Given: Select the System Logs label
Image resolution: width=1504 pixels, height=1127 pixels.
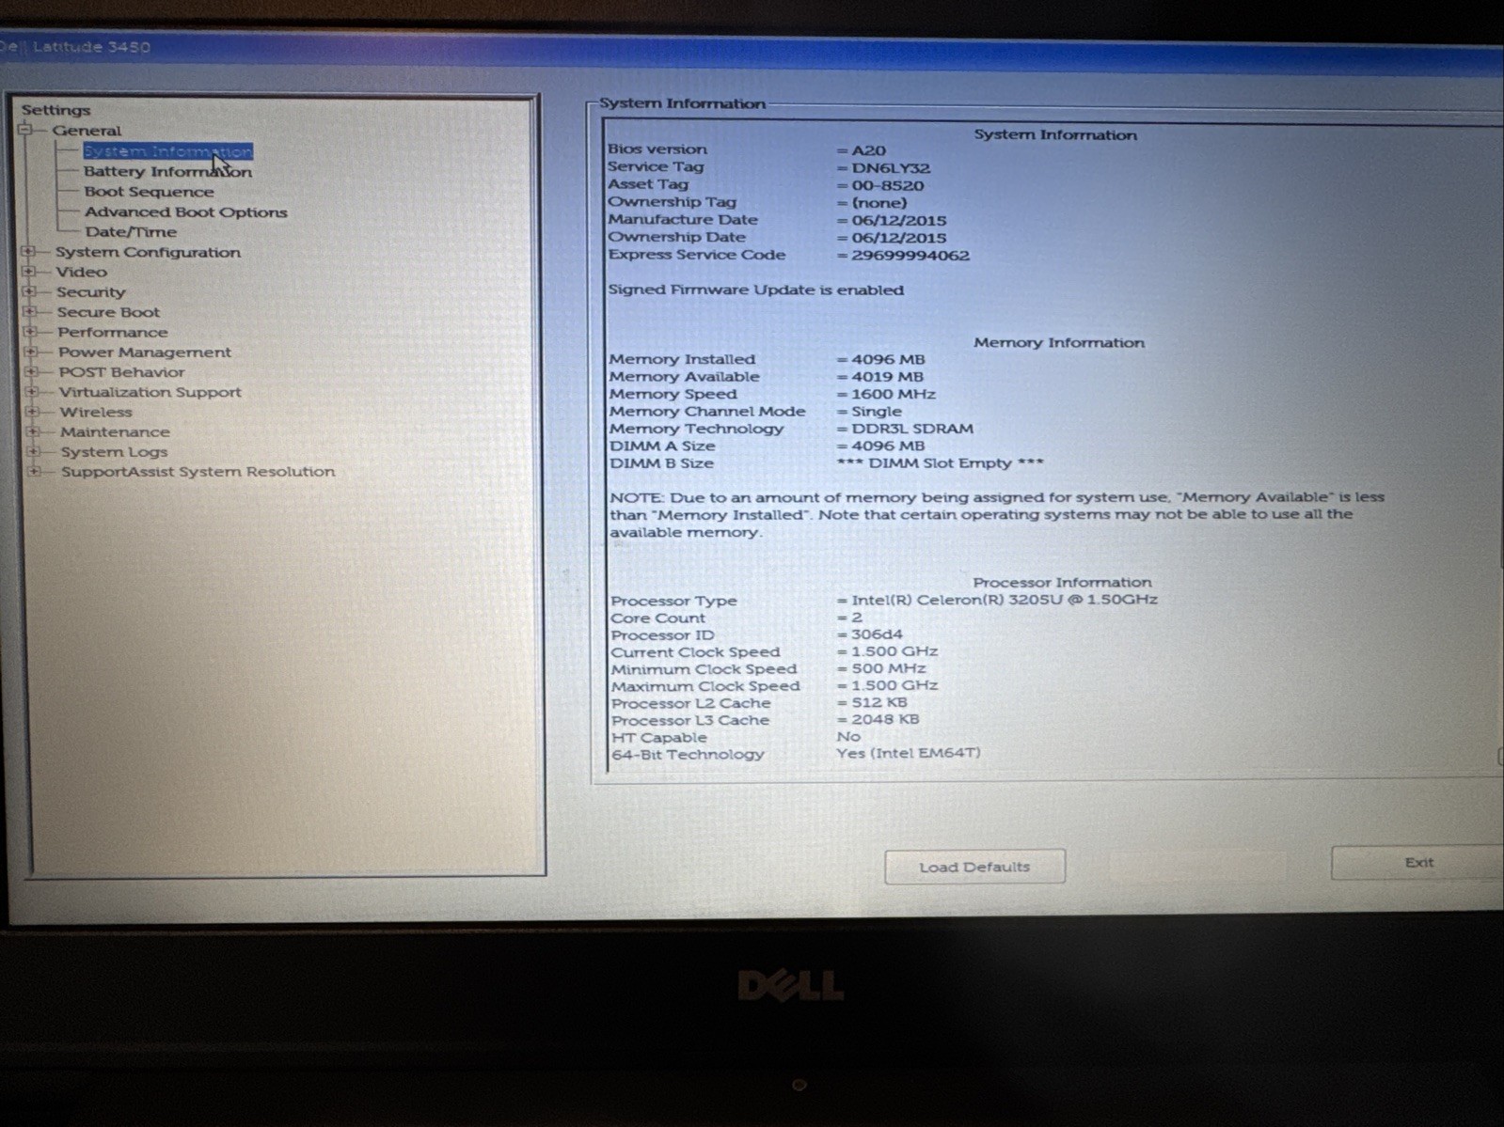Looking at the screenshot, I should point(114,451).
